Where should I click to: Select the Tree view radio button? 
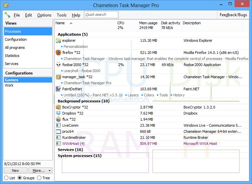click(x=39, y=178)
